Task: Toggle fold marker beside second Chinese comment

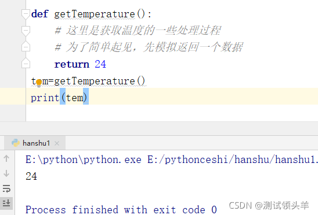Action: point(26,46)
